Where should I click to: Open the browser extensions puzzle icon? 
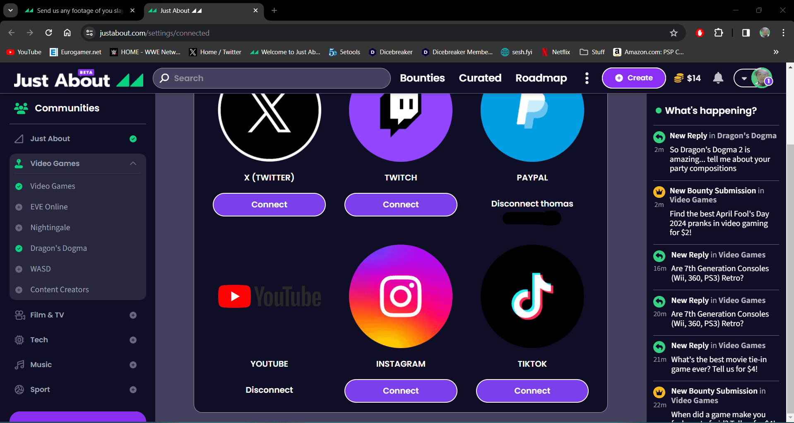(719, 33)
